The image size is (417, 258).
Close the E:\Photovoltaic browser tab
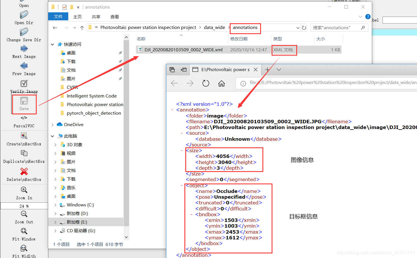(x=256, y=70)
